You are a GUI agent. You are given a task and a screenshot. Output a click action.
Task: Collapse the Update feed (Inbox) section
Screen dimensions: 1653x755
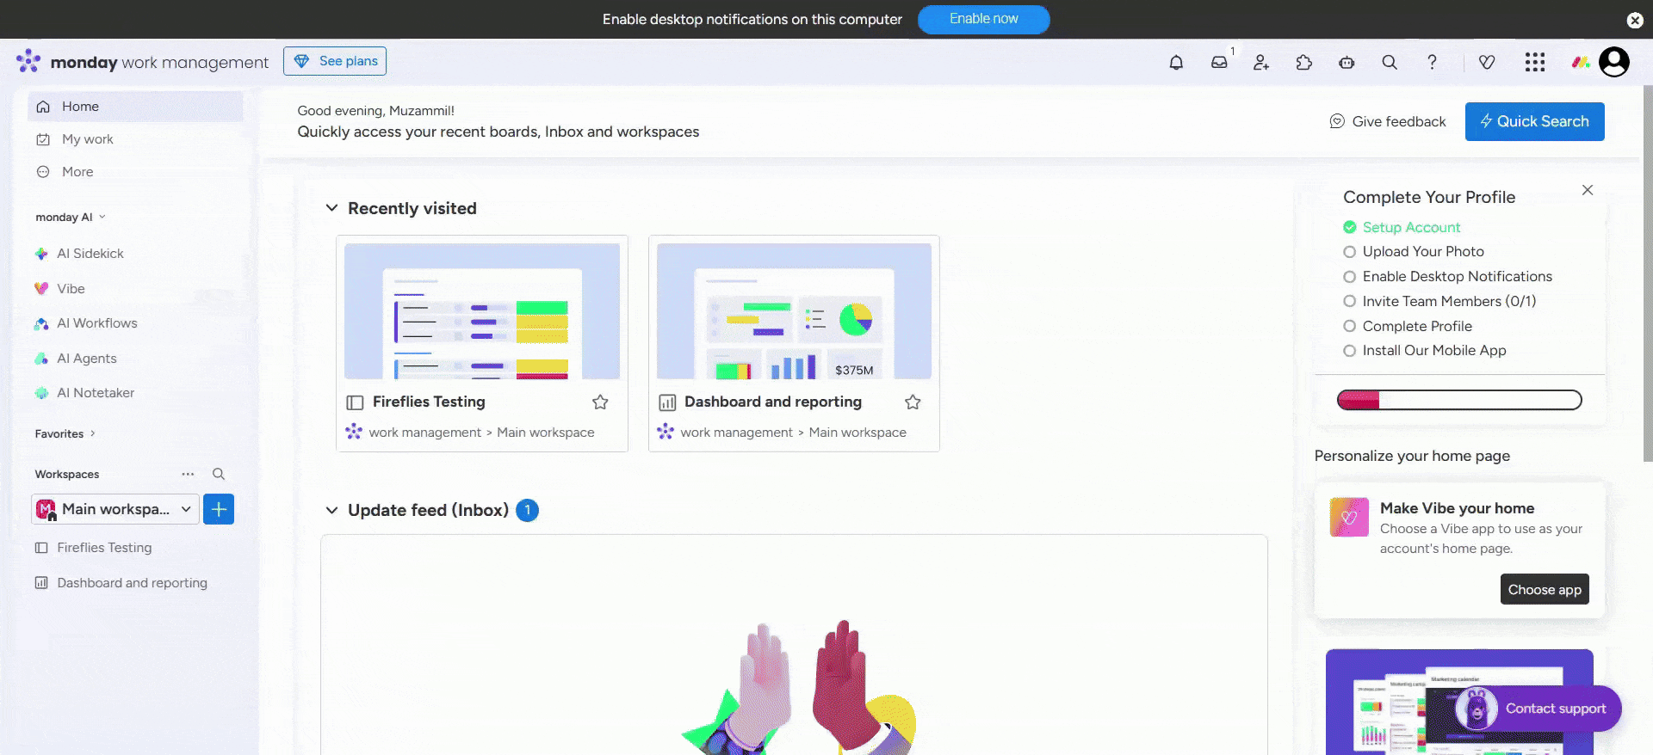[x=331, y=510]
